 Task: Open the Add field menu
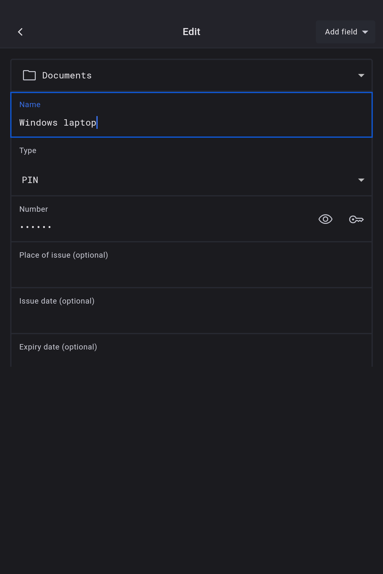click(x=341, y=32)
